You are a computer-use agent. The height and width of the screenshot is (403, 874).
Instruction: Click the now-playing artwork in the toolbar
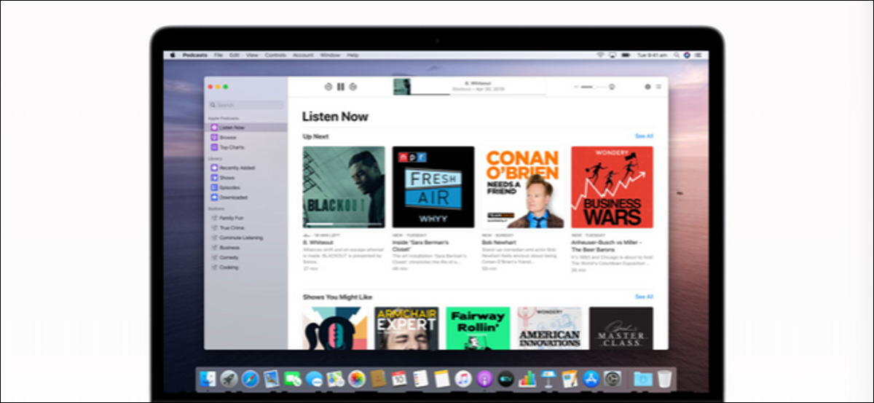pos(401,87)
